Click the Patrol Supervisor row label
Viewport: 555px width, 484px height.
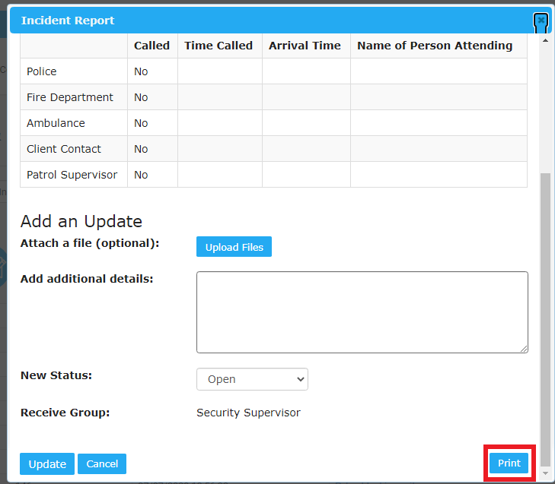click(x=72, y=175)
